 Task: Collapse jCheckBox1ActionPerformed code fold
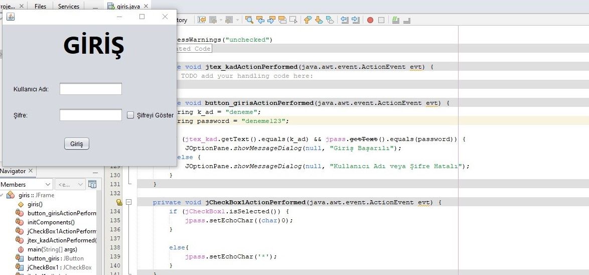point(129,202)
